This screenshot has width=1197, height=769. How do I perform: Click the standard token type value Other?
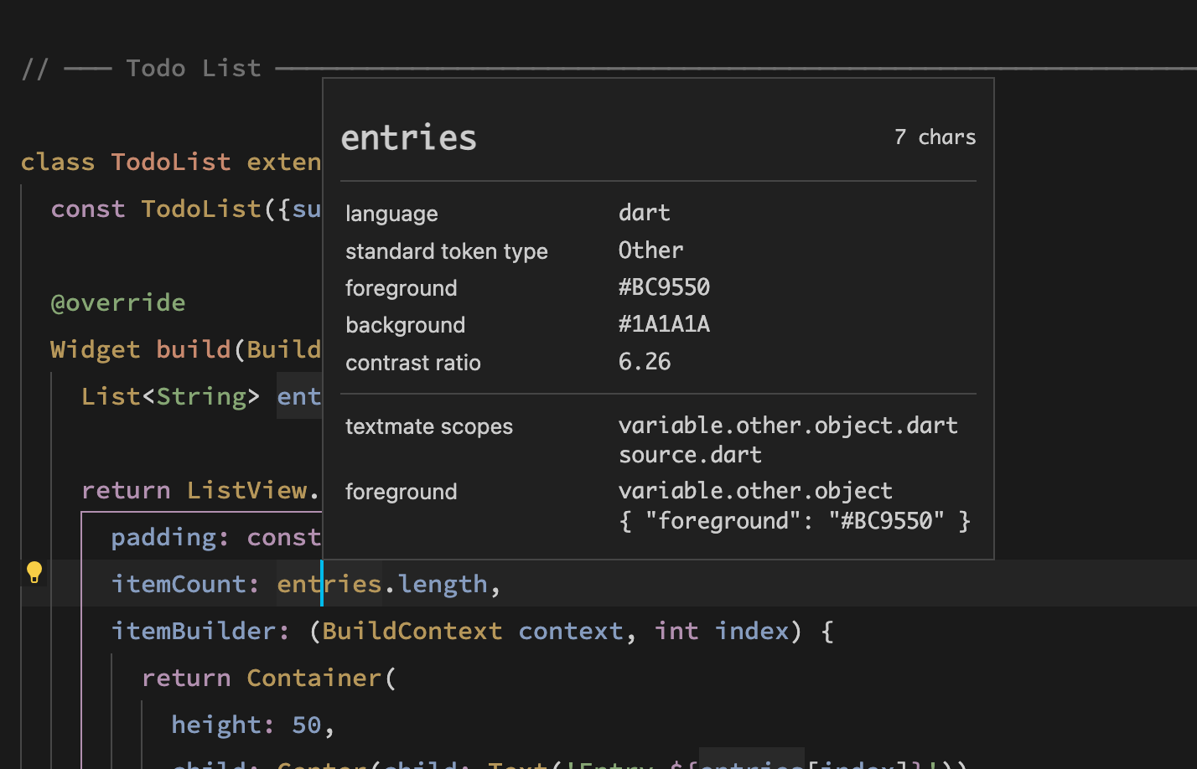pos(650,250)
